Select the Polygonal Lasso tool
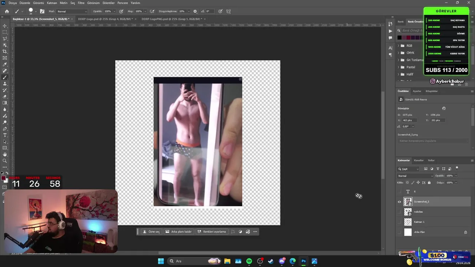The height and width of the screenshot is (267, 475). click(5, 39)
